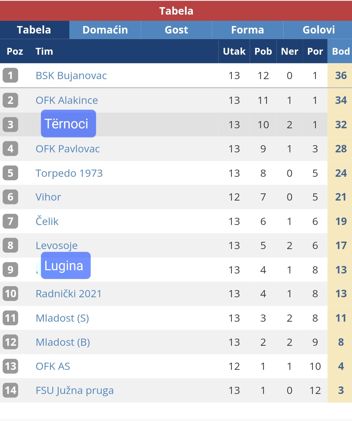Image resolution: width=352 pixels, height=421 pixels.
Task: Switch to the Domaćin tab
Action: [105, 30]
